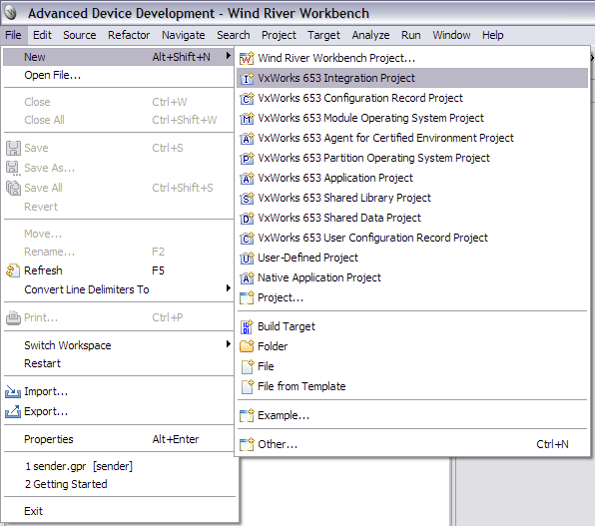Click the Shared Library Project icon
The image size is (595, 526).
[x=247, y=198]
